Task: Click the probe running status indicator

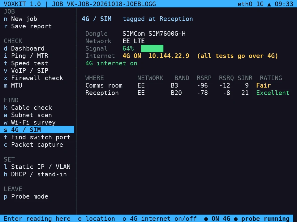Action: [x=262, y=219]
